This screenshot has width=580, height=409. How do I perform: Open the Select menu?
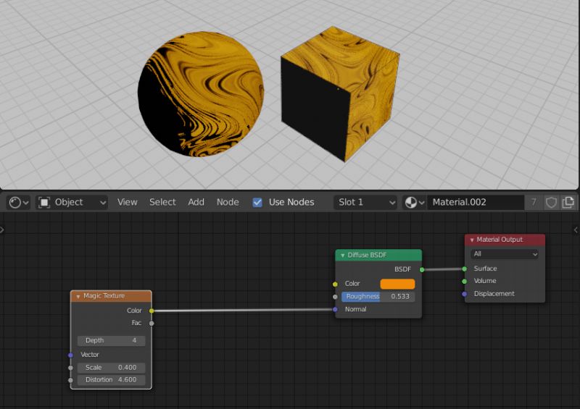[x=162, y=202]
